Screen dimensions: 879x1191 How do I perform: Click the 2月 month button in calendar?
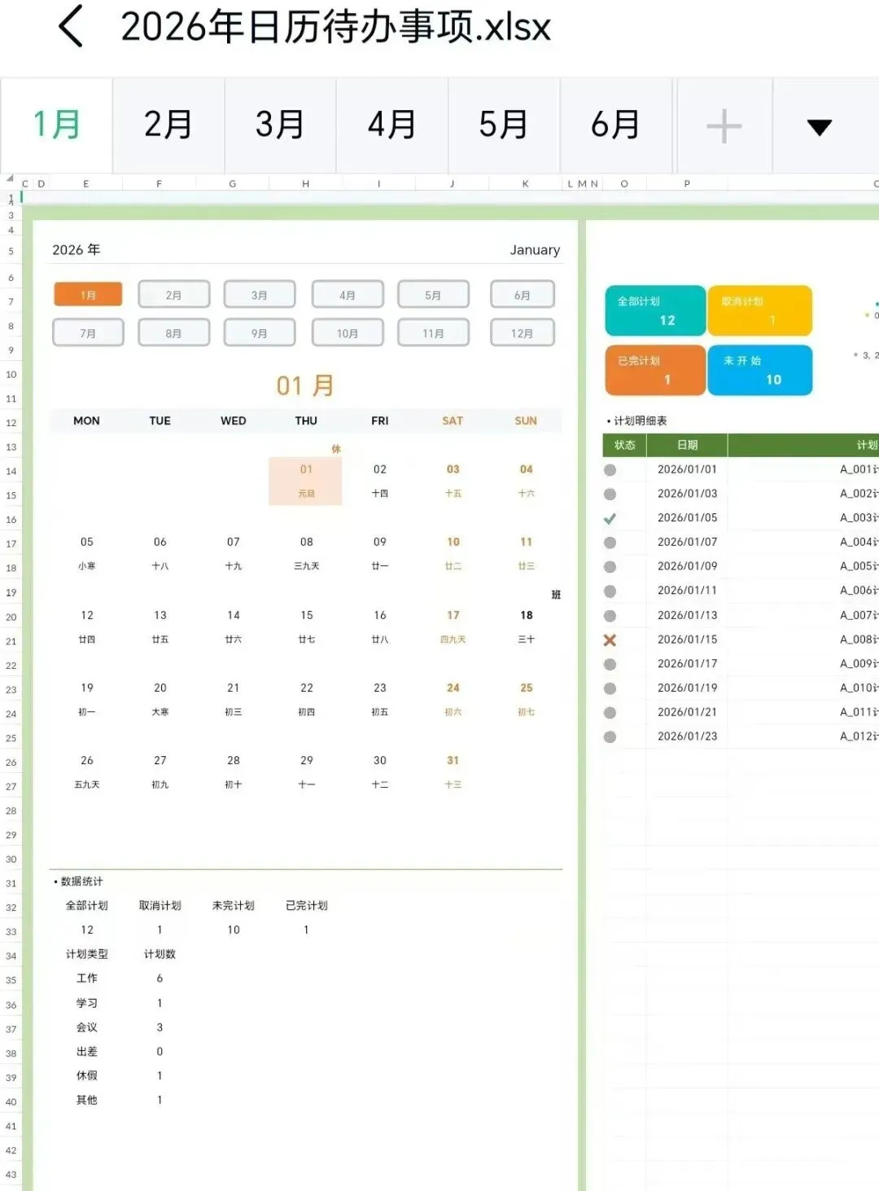(x=173, y=294)
